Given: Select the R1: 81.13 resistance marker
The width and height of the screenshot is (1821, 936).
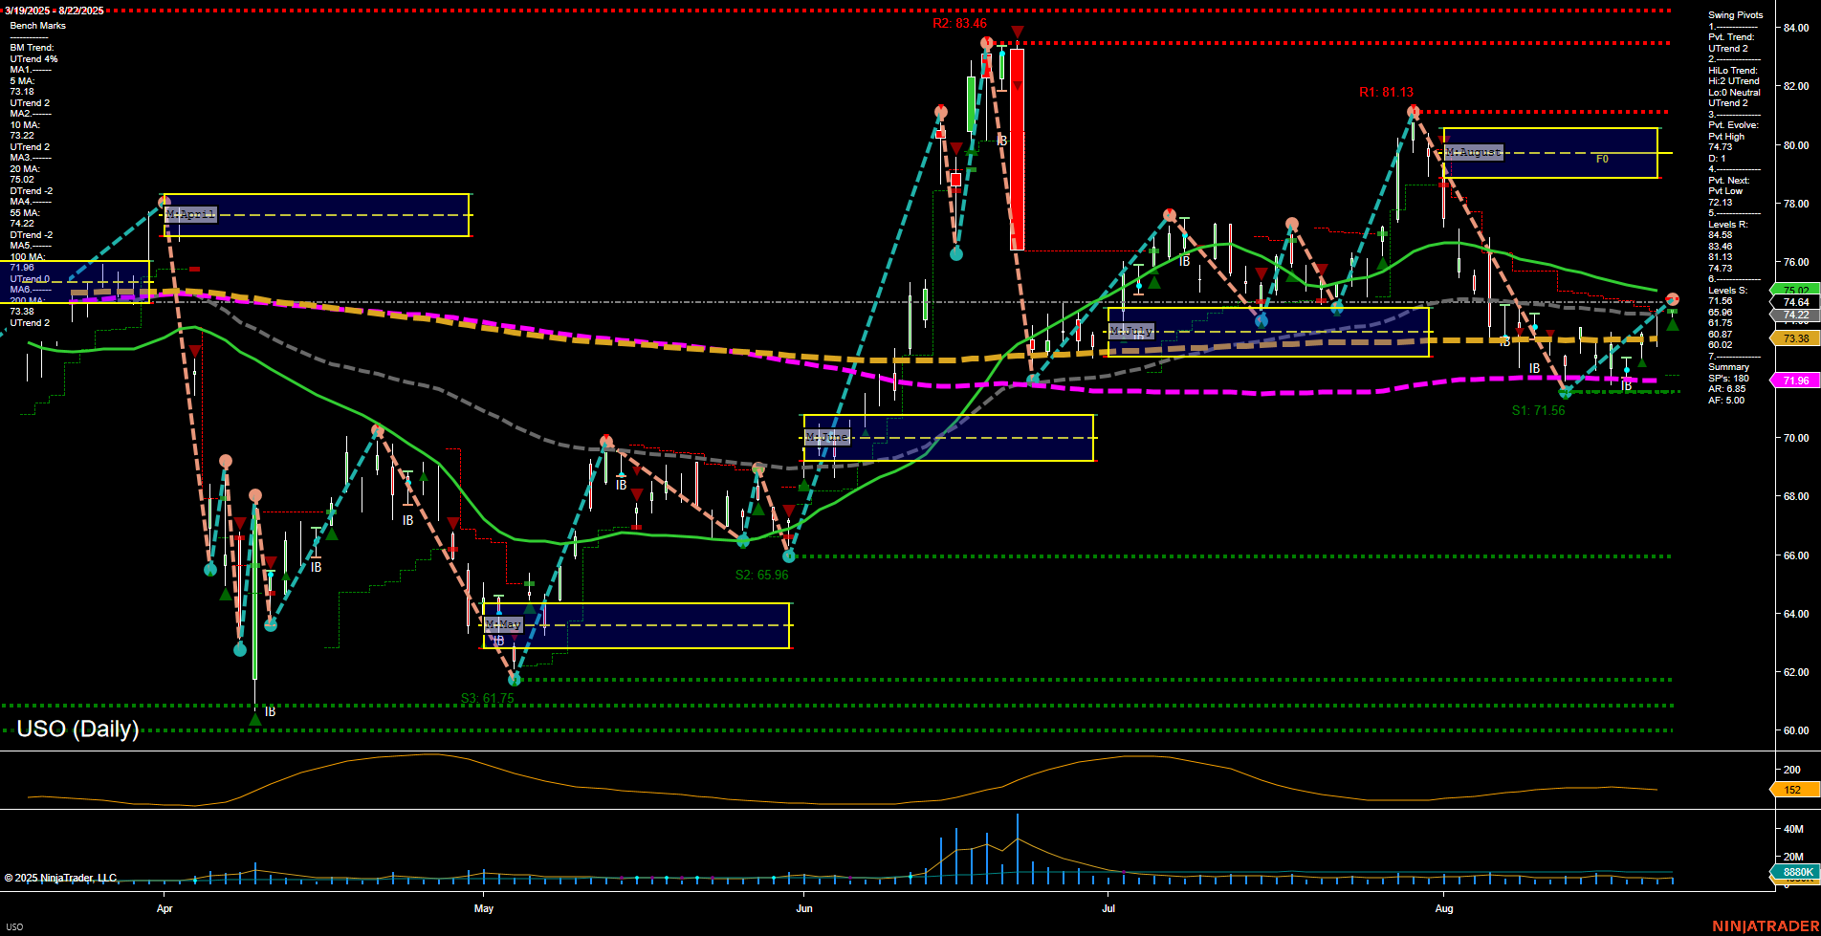Looking at the screenshot, I should (x=1387, y=93).
